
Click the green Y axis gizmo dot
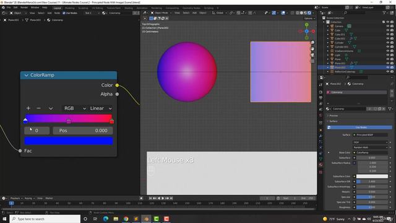tap(307, 25)
